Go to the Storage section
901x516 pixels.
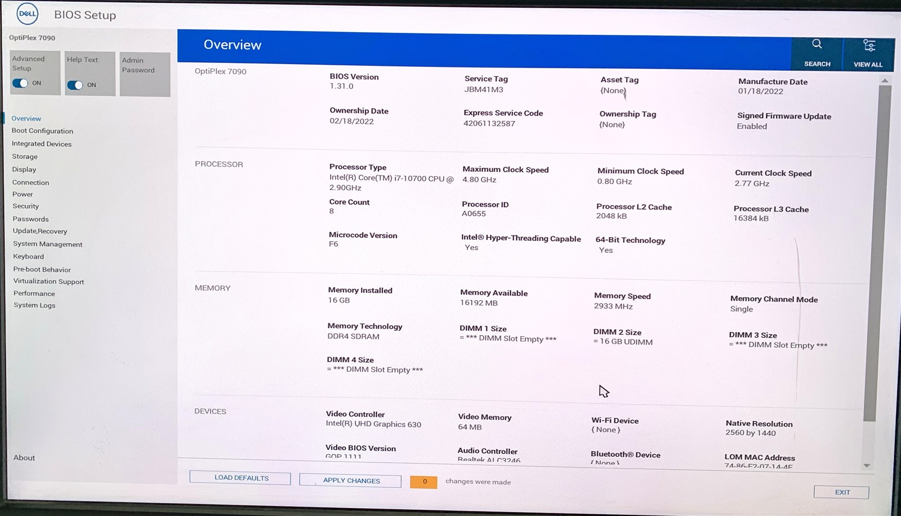click(25, 157)
